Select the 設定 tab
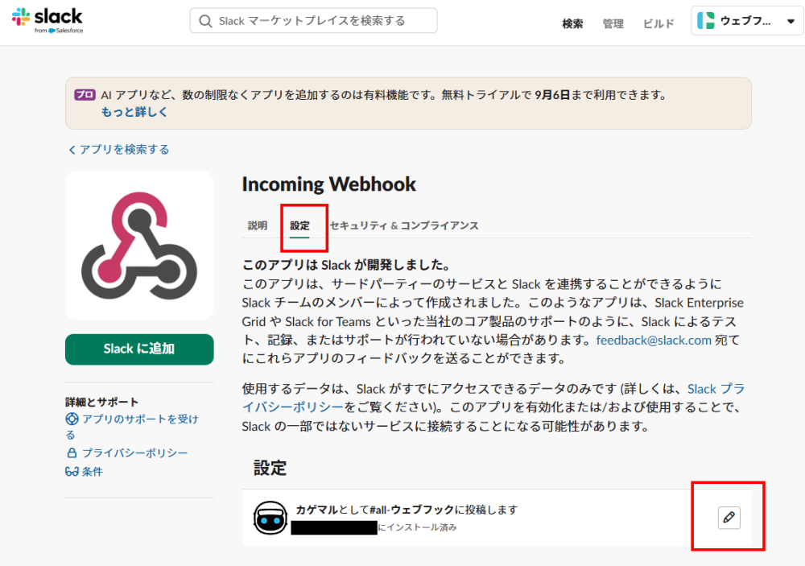This screenshot has height=566, width=805. pos(299,225)
